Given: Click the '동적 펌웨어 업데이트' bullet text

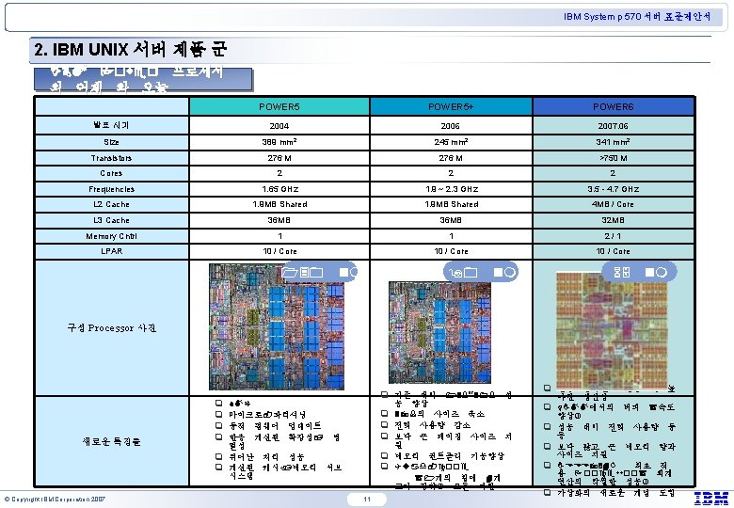Looking at the screenshot, I should 275,425.
